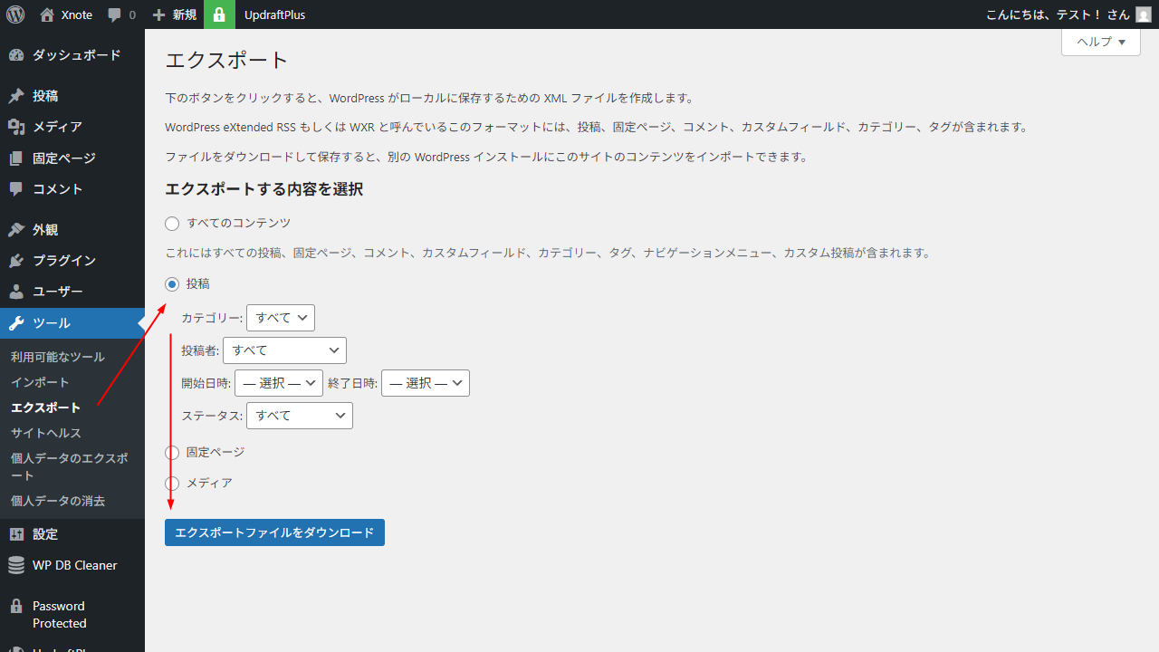Screen dimensions: 1159x652
Task: Go to 個人データのエクスポート link
Action: [x=70, y=466]
